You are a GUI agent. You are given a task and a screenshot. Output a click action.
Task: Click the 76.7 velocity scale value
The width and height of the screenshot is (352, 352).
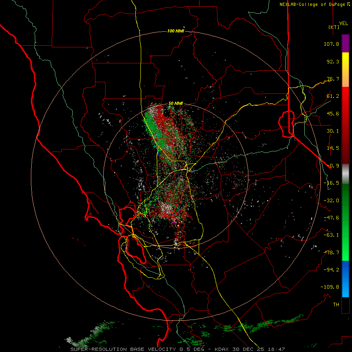click(x=333, y=79)
